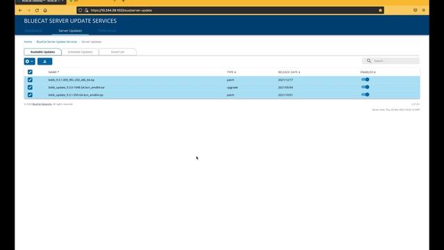The width and height of the screenshot is (444, 250).
Task: Click the 2021/05/04 release date cell
Action: (x=285, y=87)
